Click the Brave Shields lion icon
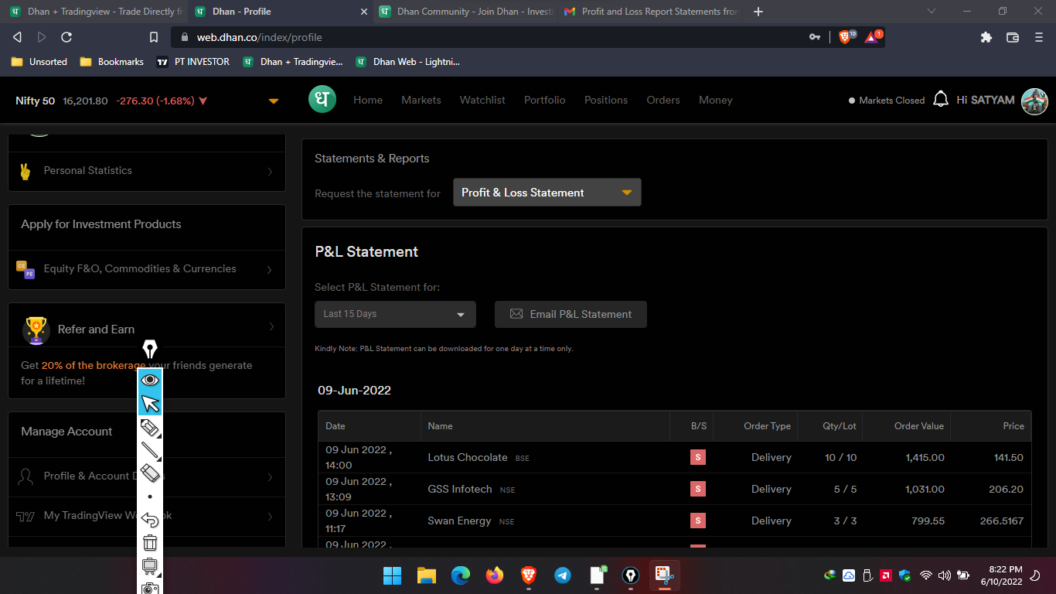Viewport: 1056px width, 594px height. (847, 36)
